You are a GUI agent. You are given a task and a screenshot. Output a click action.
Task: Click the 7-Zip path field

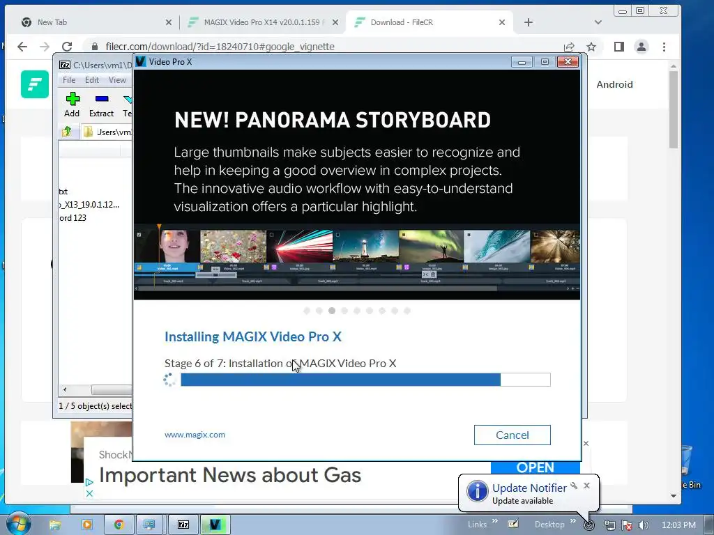point(107,132)
